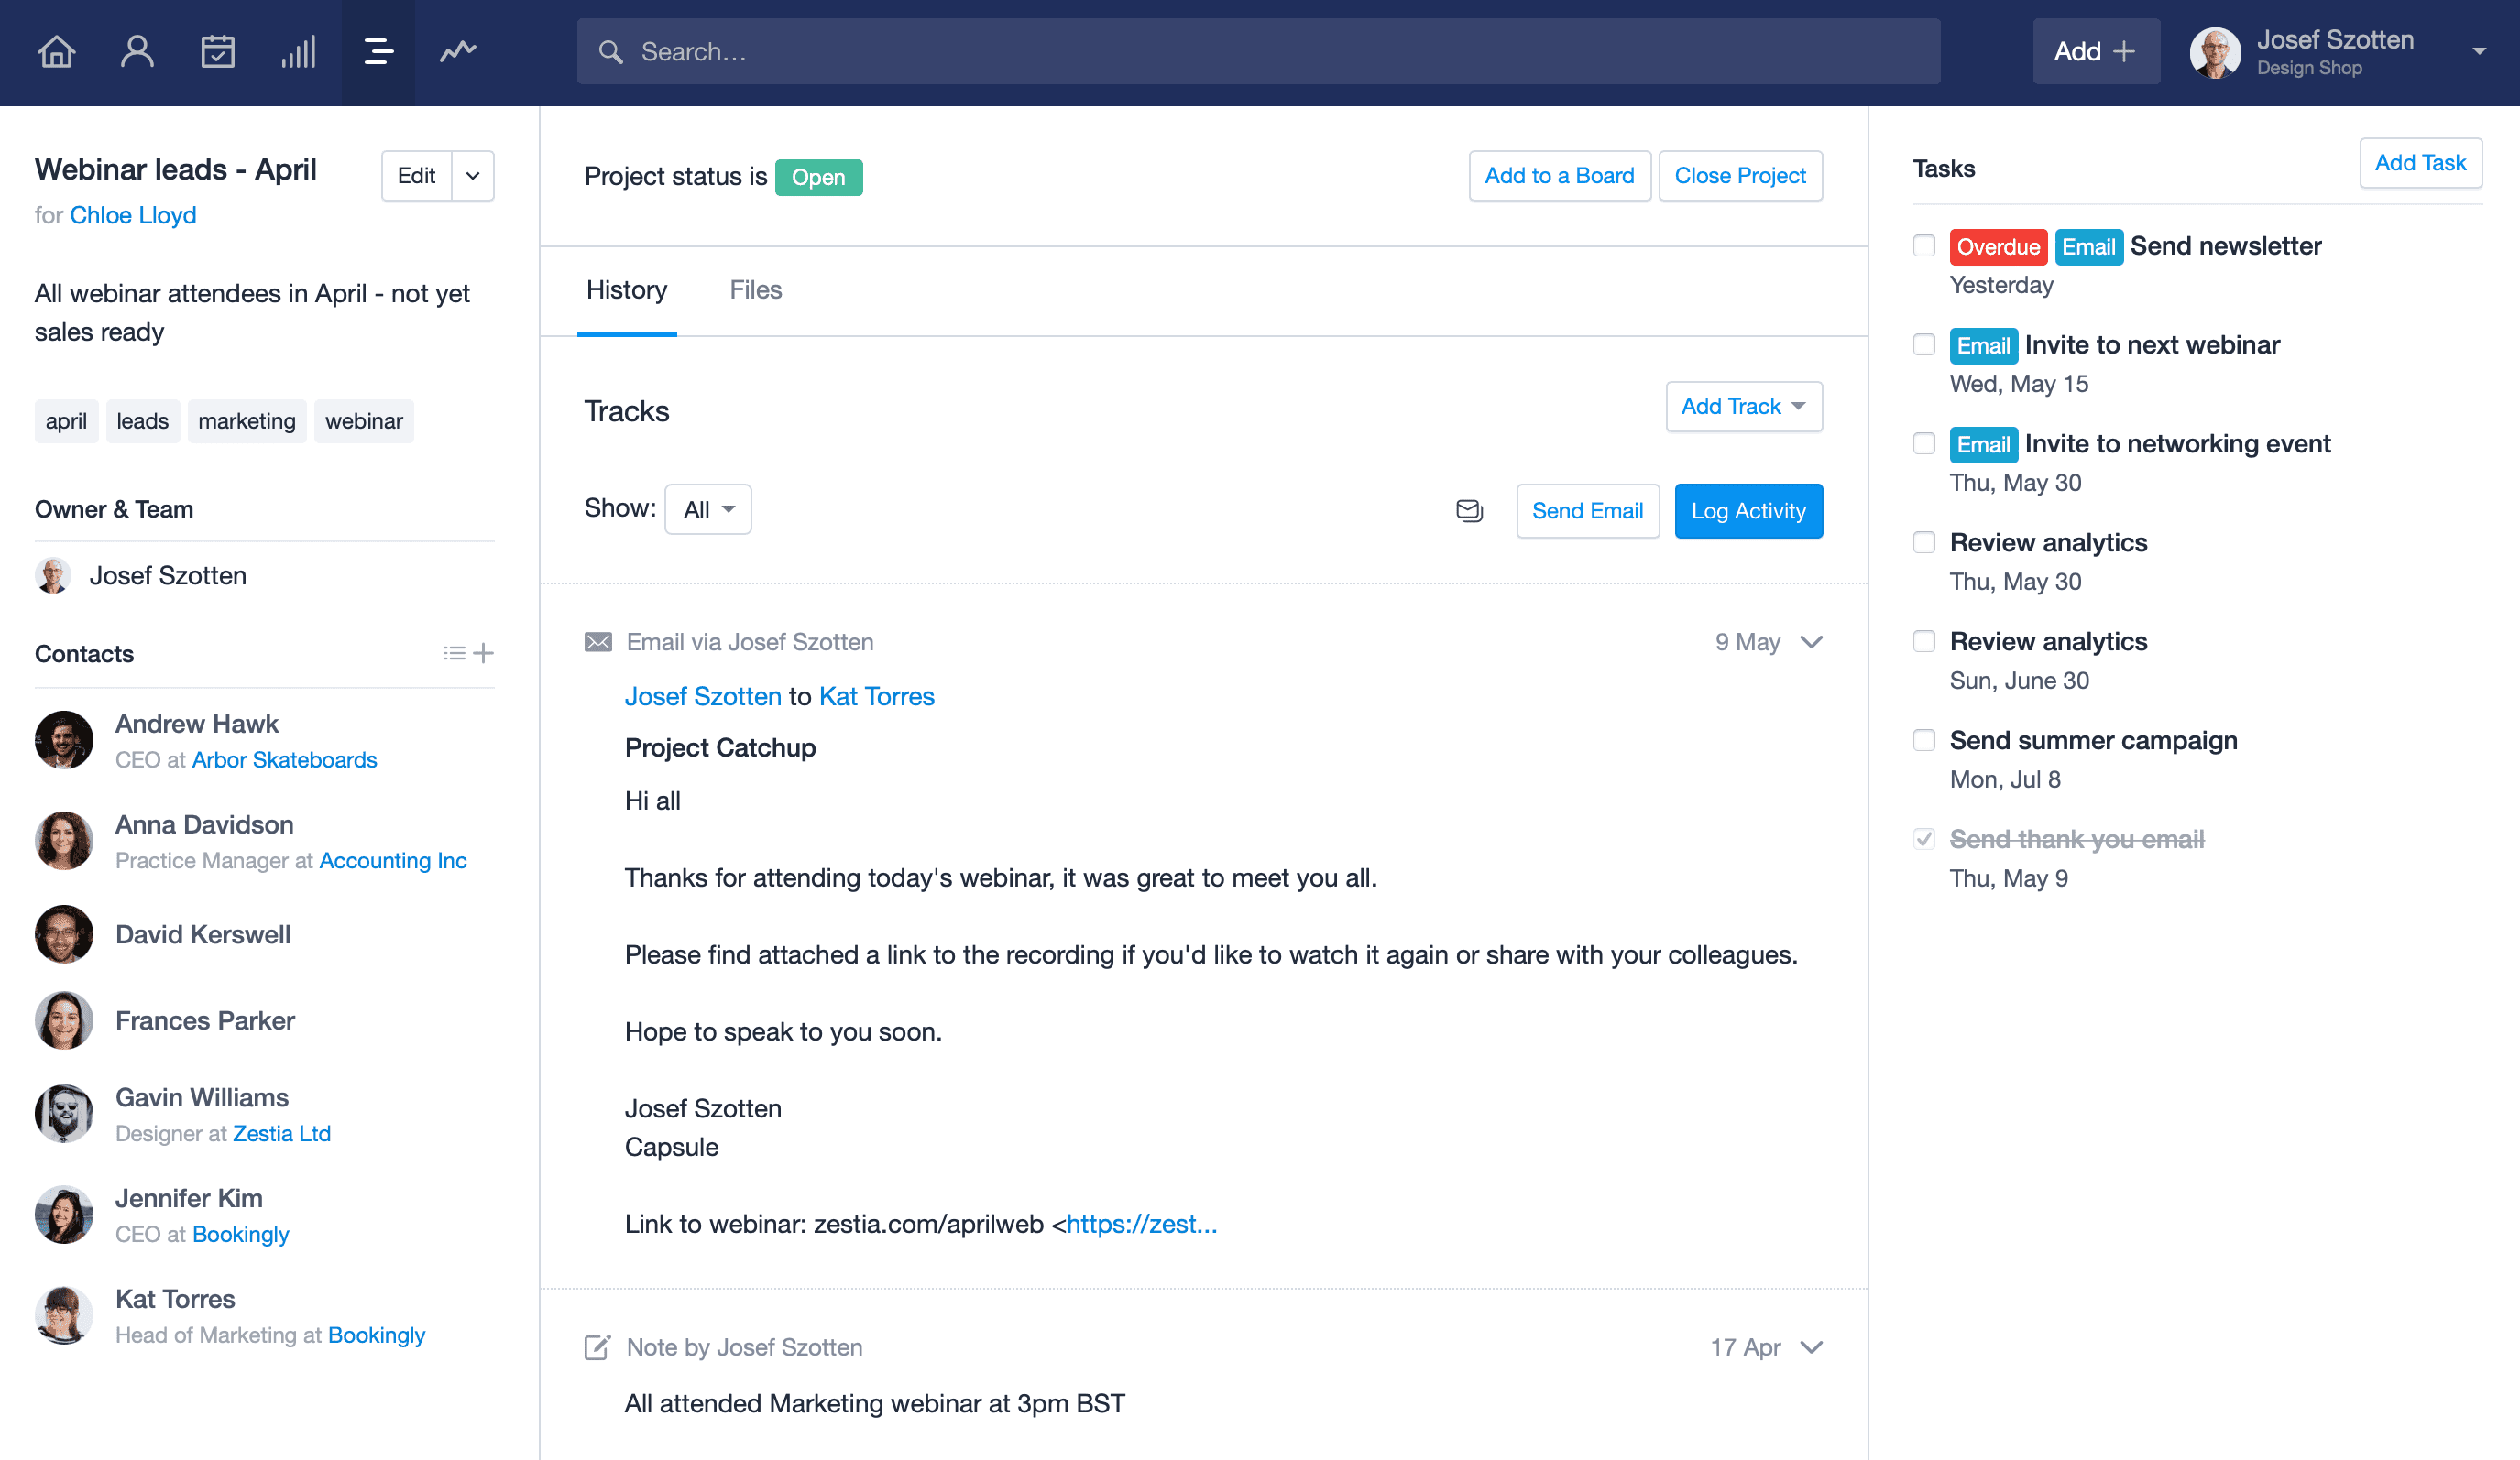Click David Kerswell's avatar

[64, 933]
